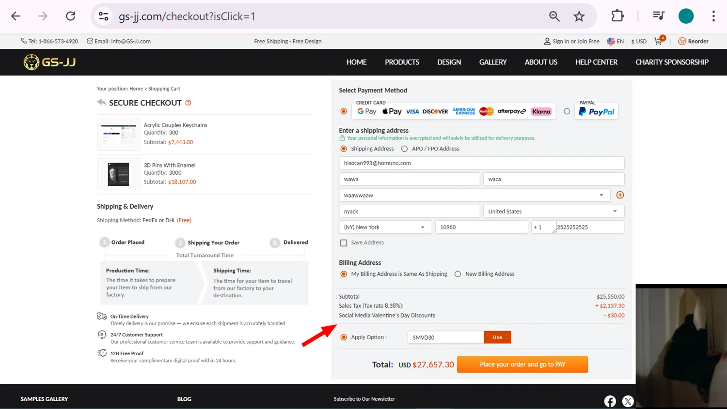
Task: Click Place your order and go to PAY
Action: pos(522,364)
